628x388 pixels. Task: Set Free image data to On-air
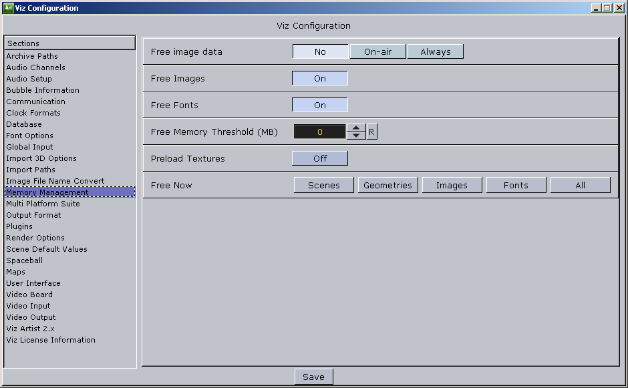pyautogui.click(x=377, y=51)
